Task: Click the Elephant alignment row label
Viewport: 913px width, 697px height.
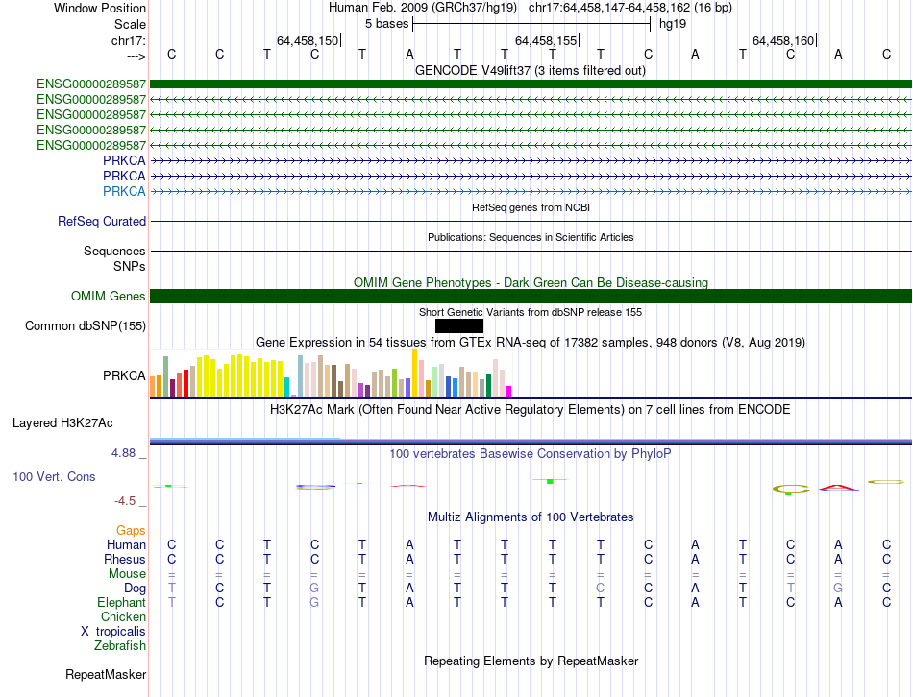Action: pyautogui.click(x=122, y=603)
